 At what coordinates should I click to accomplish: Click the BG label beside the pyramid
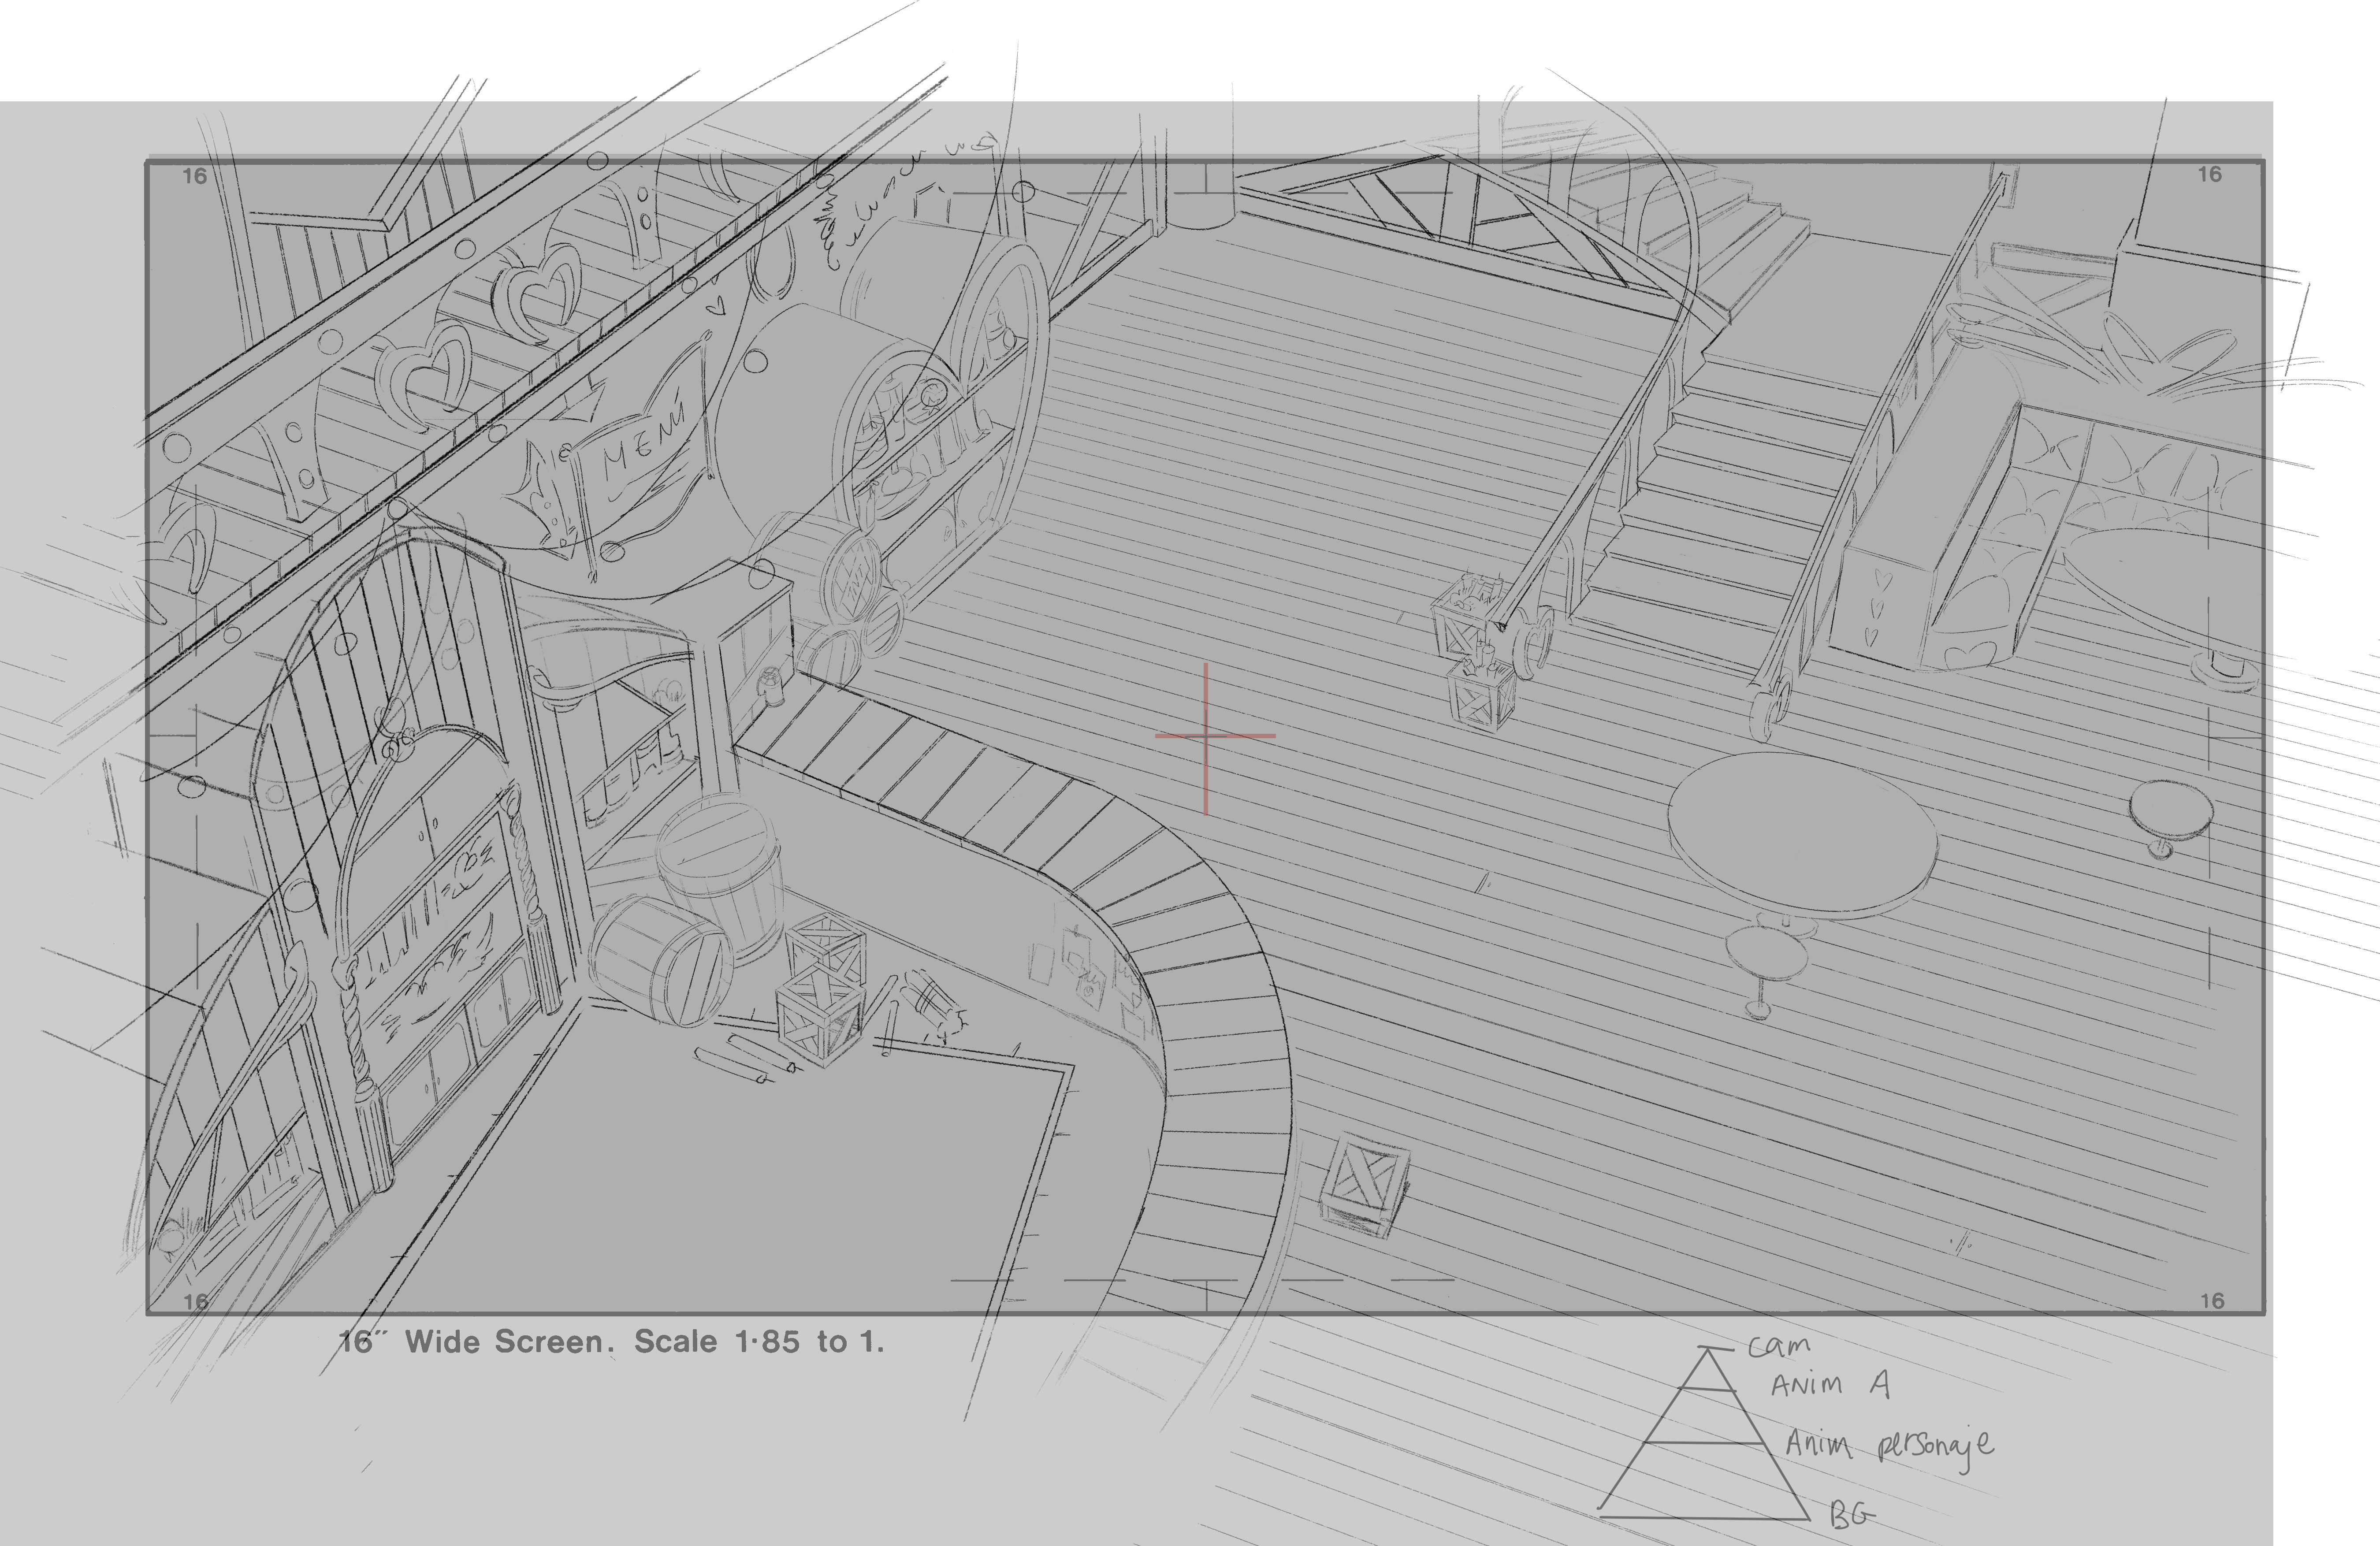click(1851, 1515)
